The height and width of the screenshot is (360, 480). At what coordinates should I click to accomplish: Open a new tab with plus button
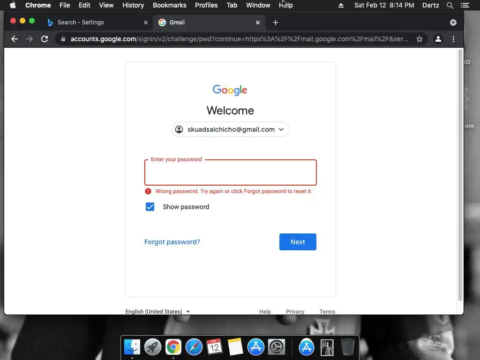[276, 22]
